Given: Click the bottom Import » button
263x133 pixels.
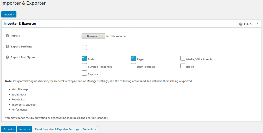Looking at the screenshot, I should 25,129.
